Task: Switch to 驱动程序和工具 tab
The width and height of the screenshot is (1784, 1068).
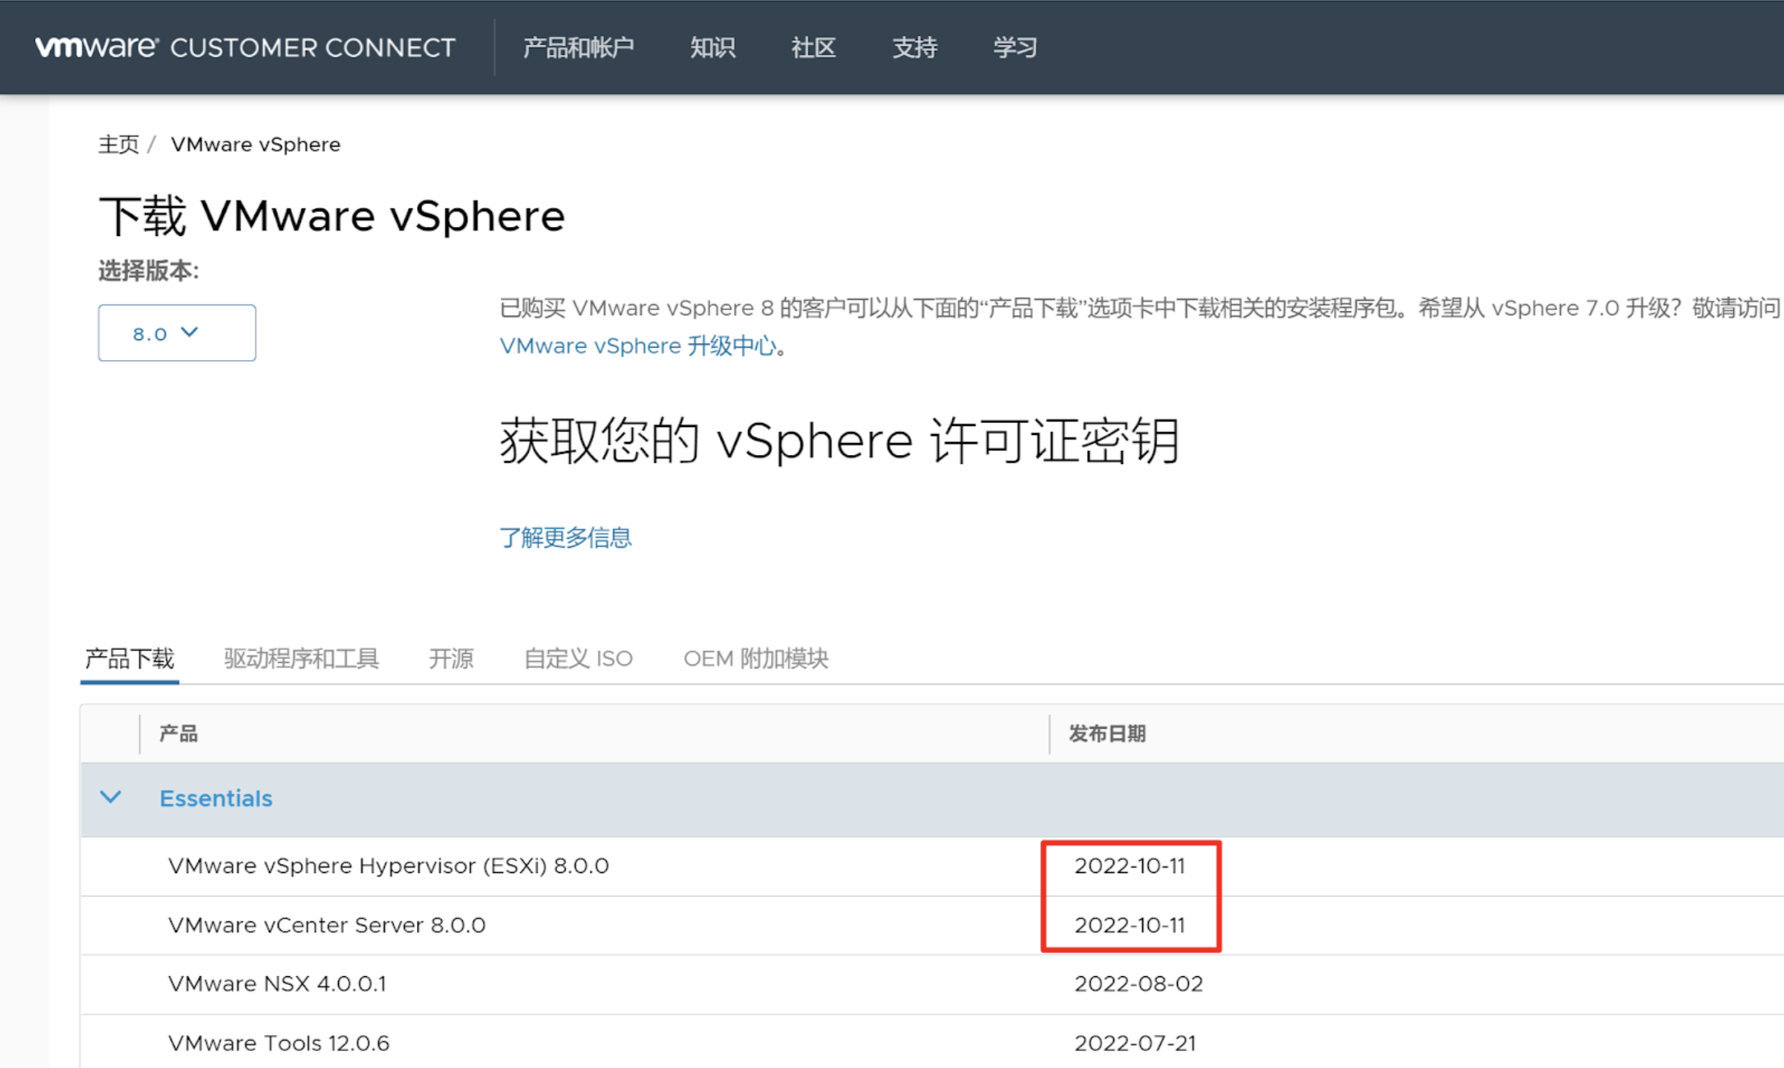Action: (301, 659)
